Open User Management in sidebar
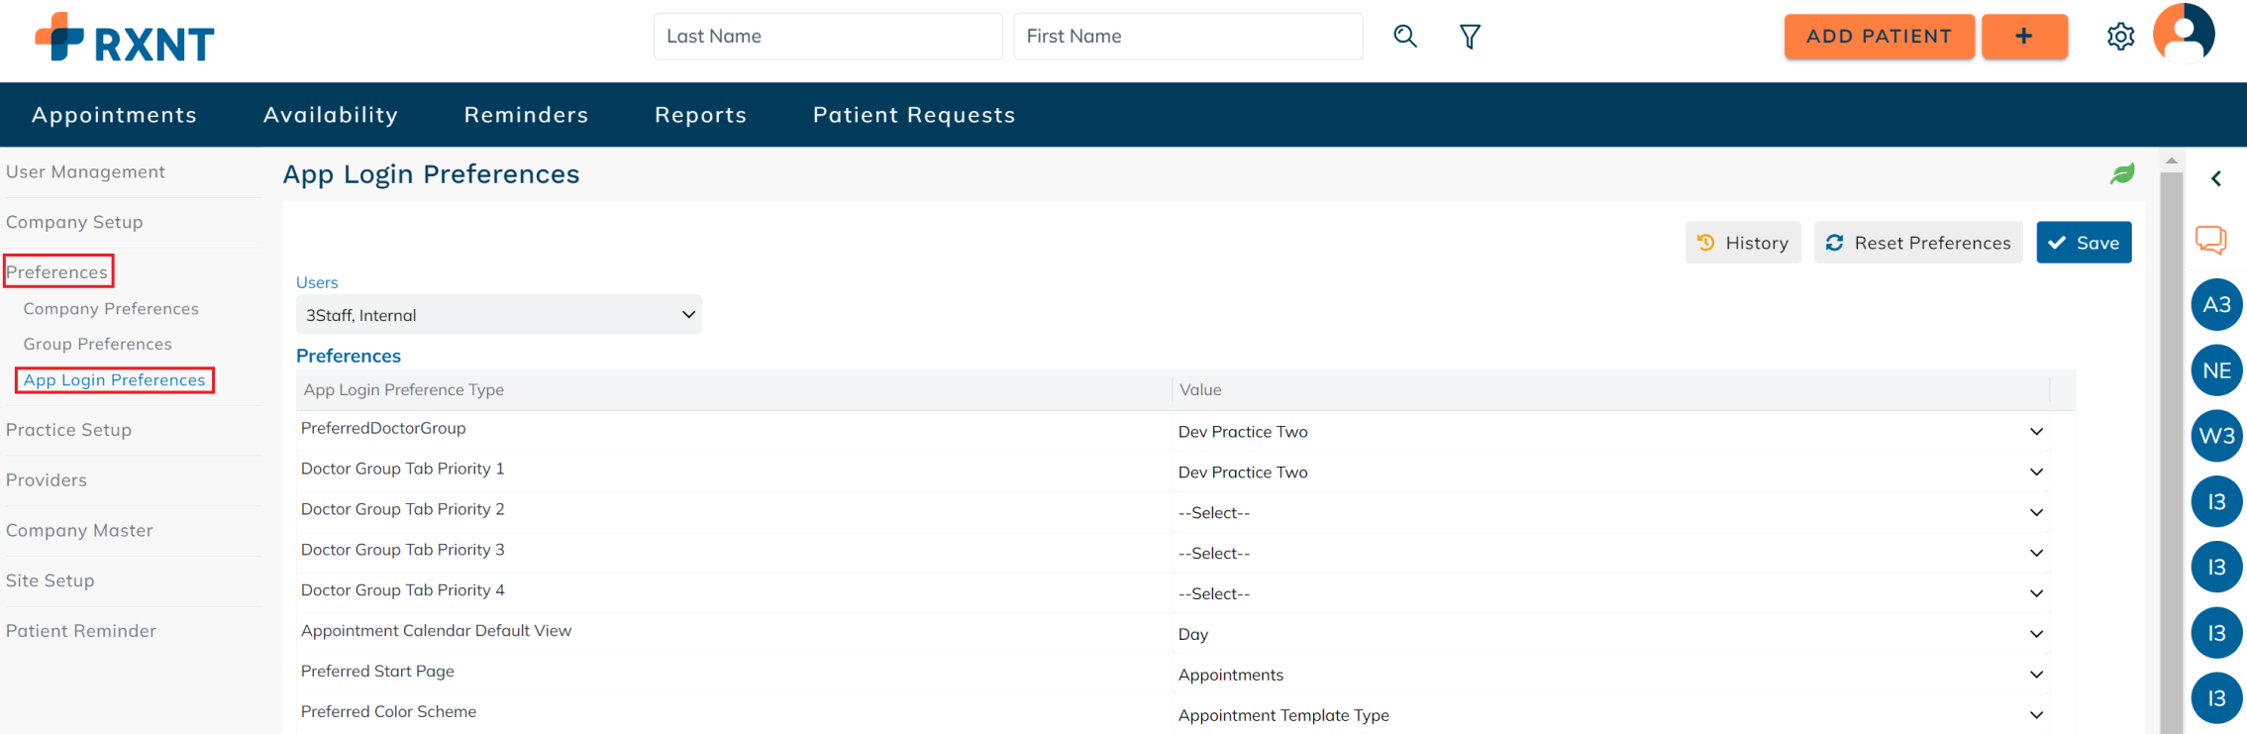 tap(85, 171)
